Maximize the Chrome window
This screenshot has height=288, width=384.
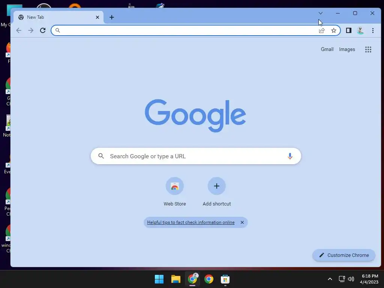355,13
